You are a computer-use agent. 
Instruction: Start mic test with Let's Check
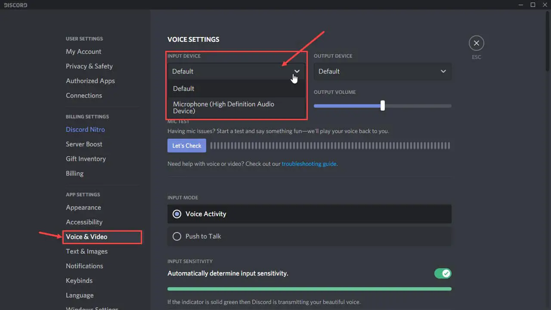point(187,146)
